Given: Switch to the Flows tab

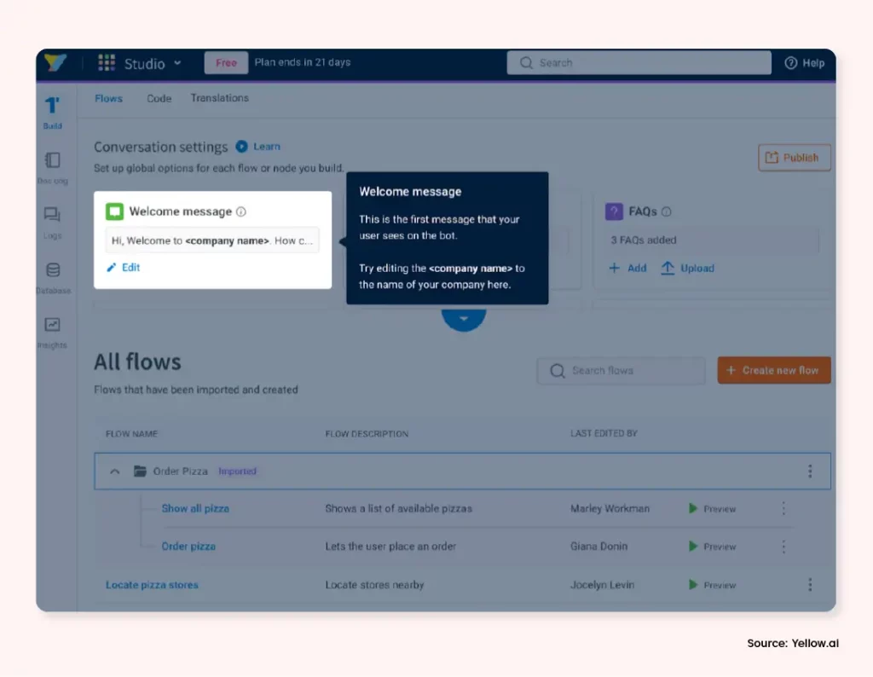Looking at the screenshot, I should [x=108, y=99].
